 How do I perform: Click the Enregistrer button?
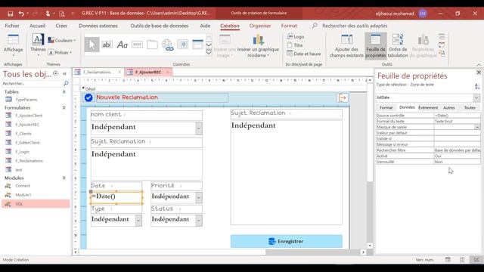click(287, 241)
